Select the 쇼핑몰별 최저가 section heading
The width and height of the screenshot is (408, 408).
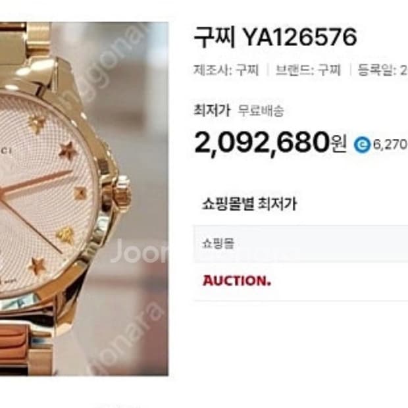click(249, 204)
